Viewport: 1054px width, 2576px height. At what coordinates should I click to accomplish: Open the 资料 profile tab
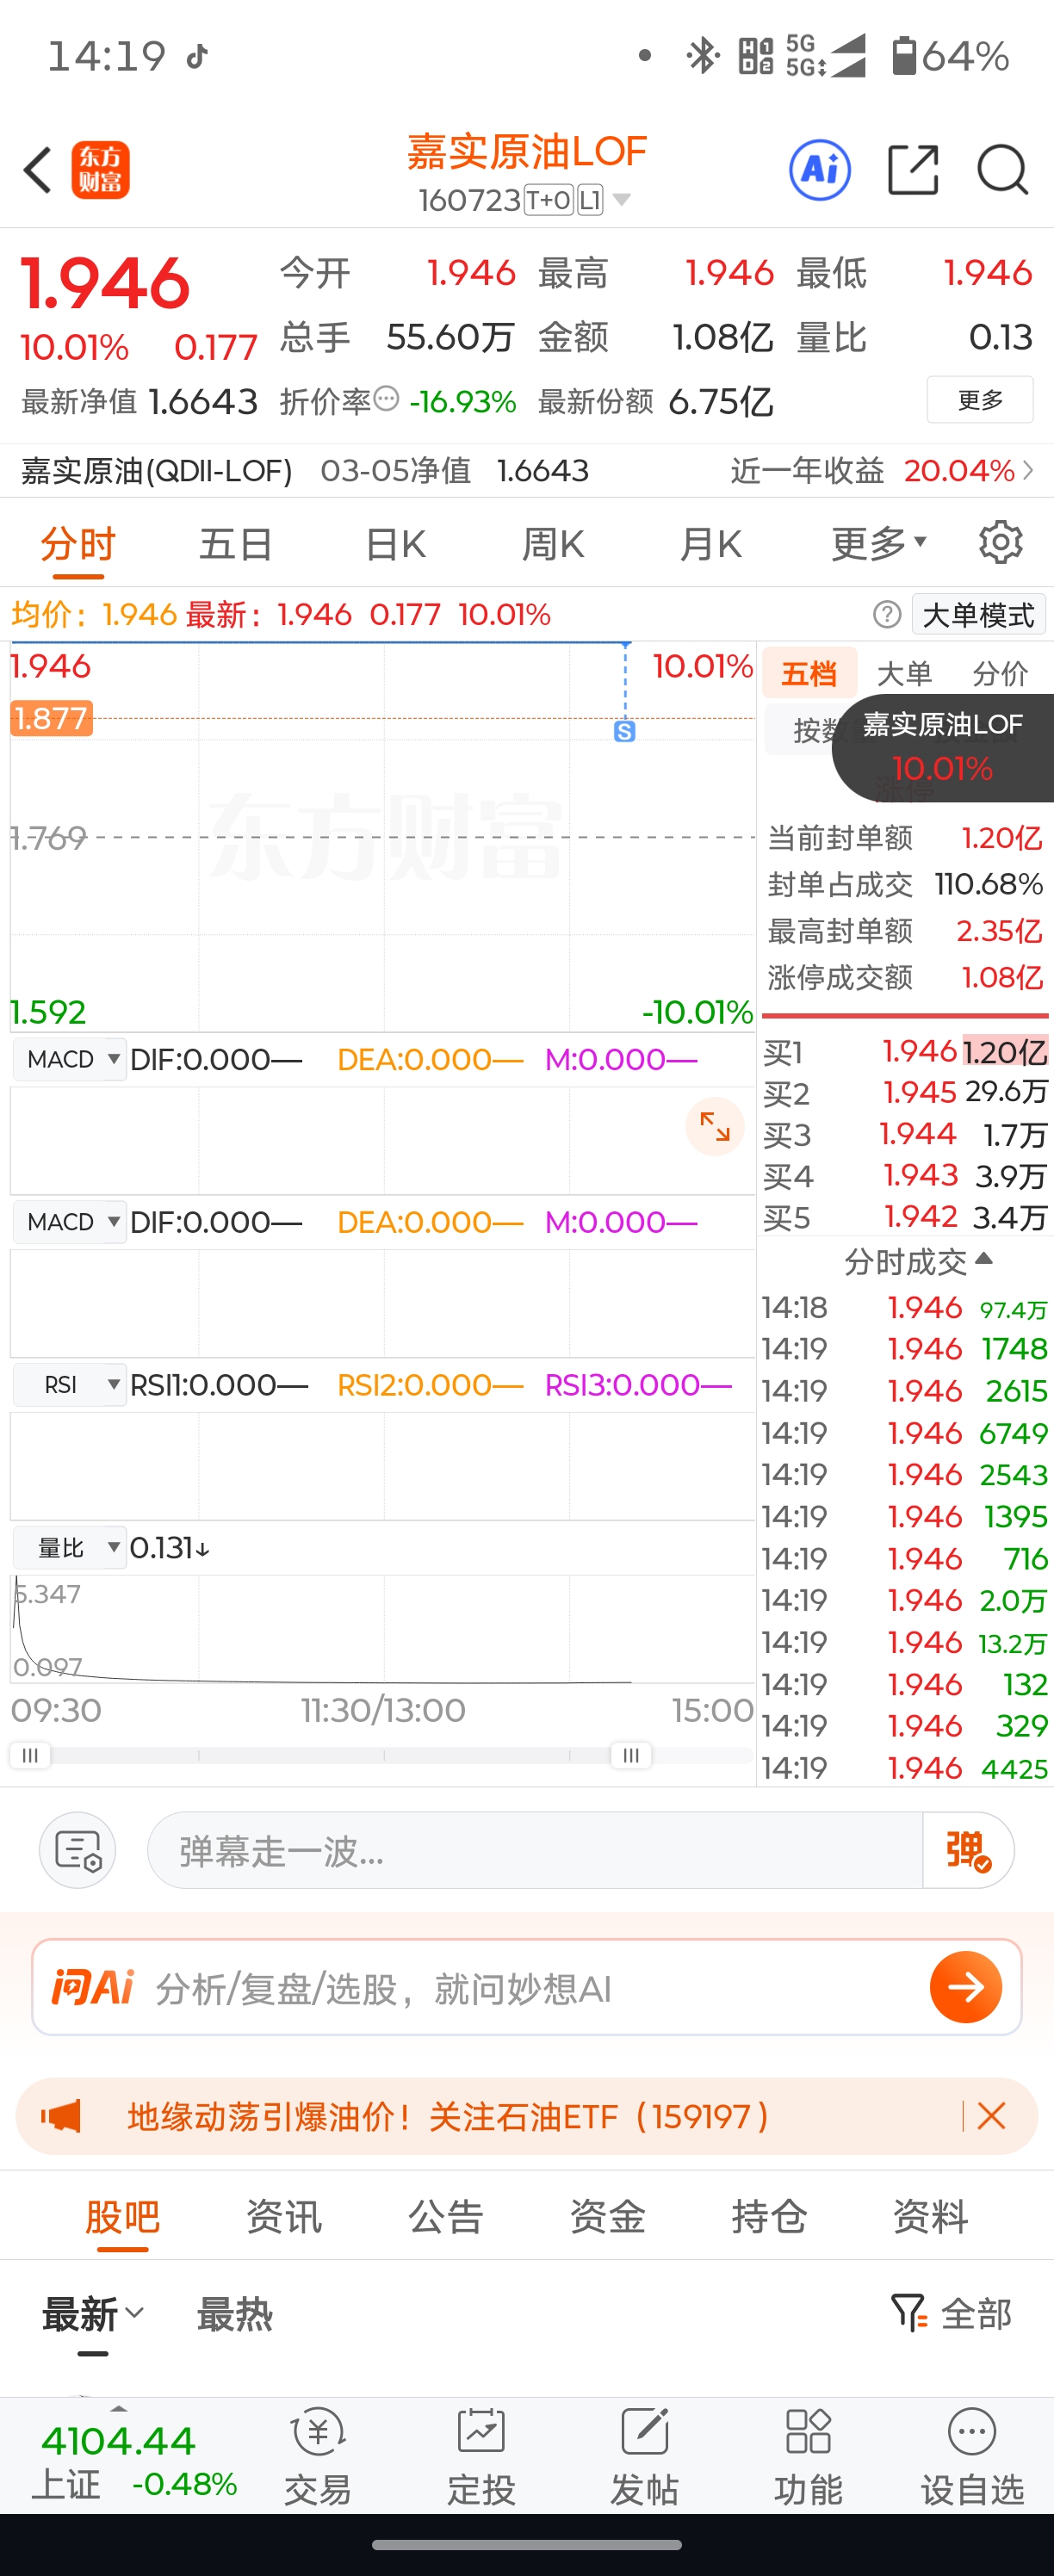(x=931, y=2217)
